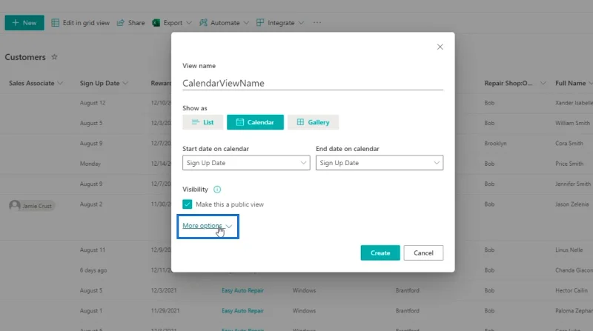Screen dimensions: 593x331
Task: Open the more commands ellipsis
Action: 317,23
